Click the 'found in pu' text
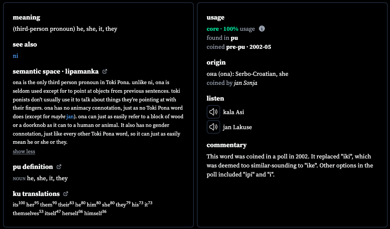 click(222, 38)
